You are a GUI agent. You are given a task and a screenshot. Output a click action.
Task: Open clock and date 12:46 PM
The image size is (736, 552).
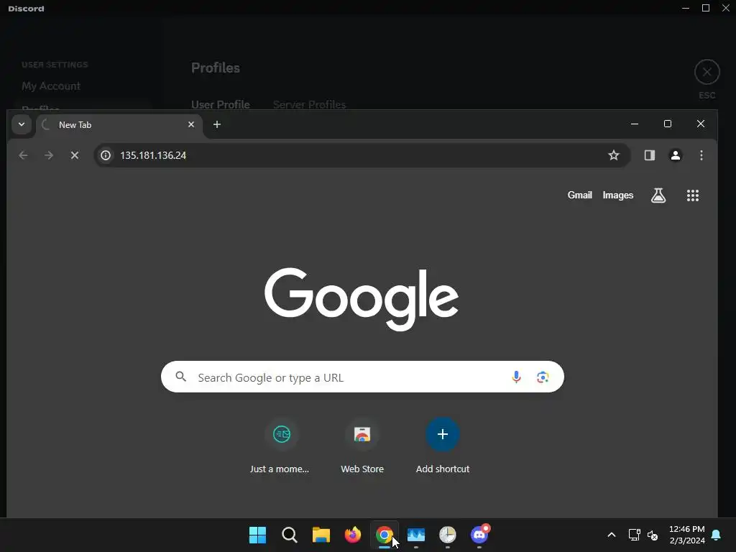[x=686, y=535]
